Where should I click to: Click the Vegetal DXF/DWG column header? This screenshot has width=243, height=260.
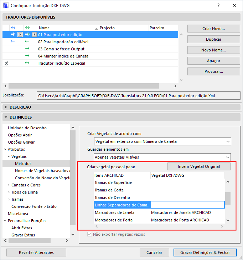[187, 175]
